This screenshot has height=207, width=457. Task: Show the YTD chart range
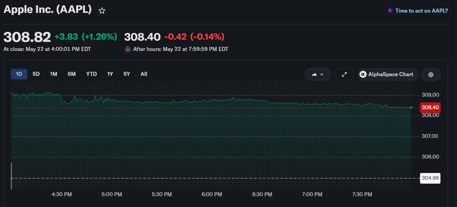pos(91,74)
